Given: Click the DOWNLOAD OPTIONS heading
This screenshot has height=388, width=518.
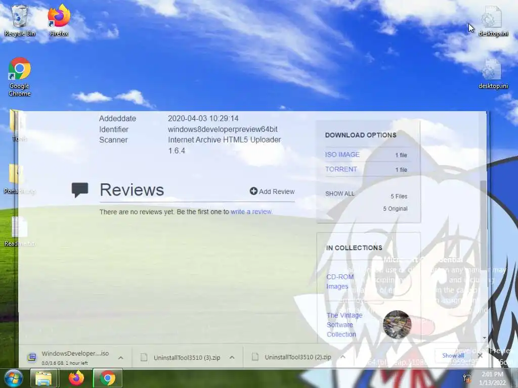Looking at the screenshot, I should point(360,135).
